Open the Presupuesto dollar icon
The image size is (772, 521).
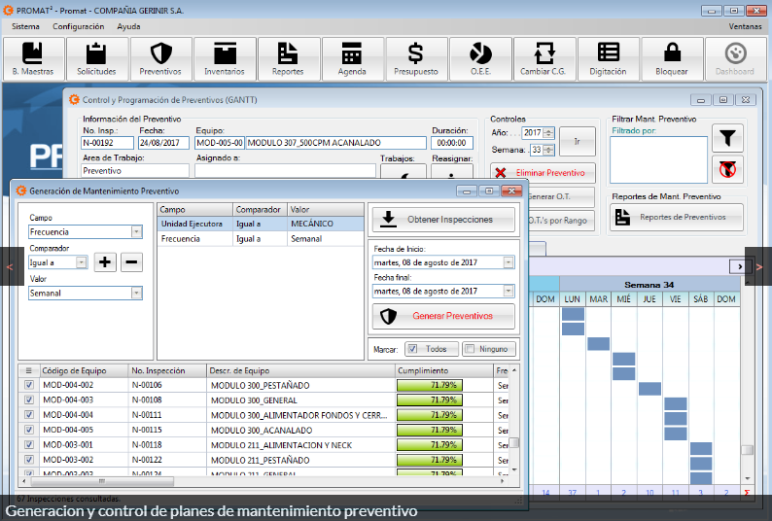click(x=416, y=58)
